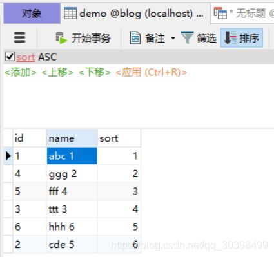Click the current-row arrow indicator for row abc 1
This screenshot has height=257, width=274.
point(8,156)
